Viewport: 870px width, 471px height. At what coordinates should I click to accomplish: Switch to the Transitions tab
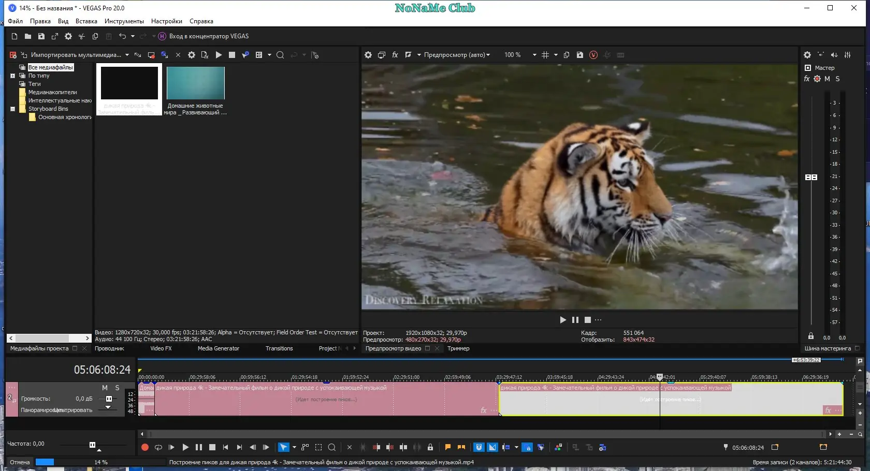(279, 348)
